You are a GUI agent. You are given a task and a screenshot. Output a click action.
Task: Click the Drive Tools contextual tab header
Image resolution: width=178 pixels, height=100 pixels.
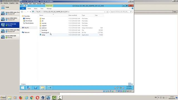click(x=49, y=6)
